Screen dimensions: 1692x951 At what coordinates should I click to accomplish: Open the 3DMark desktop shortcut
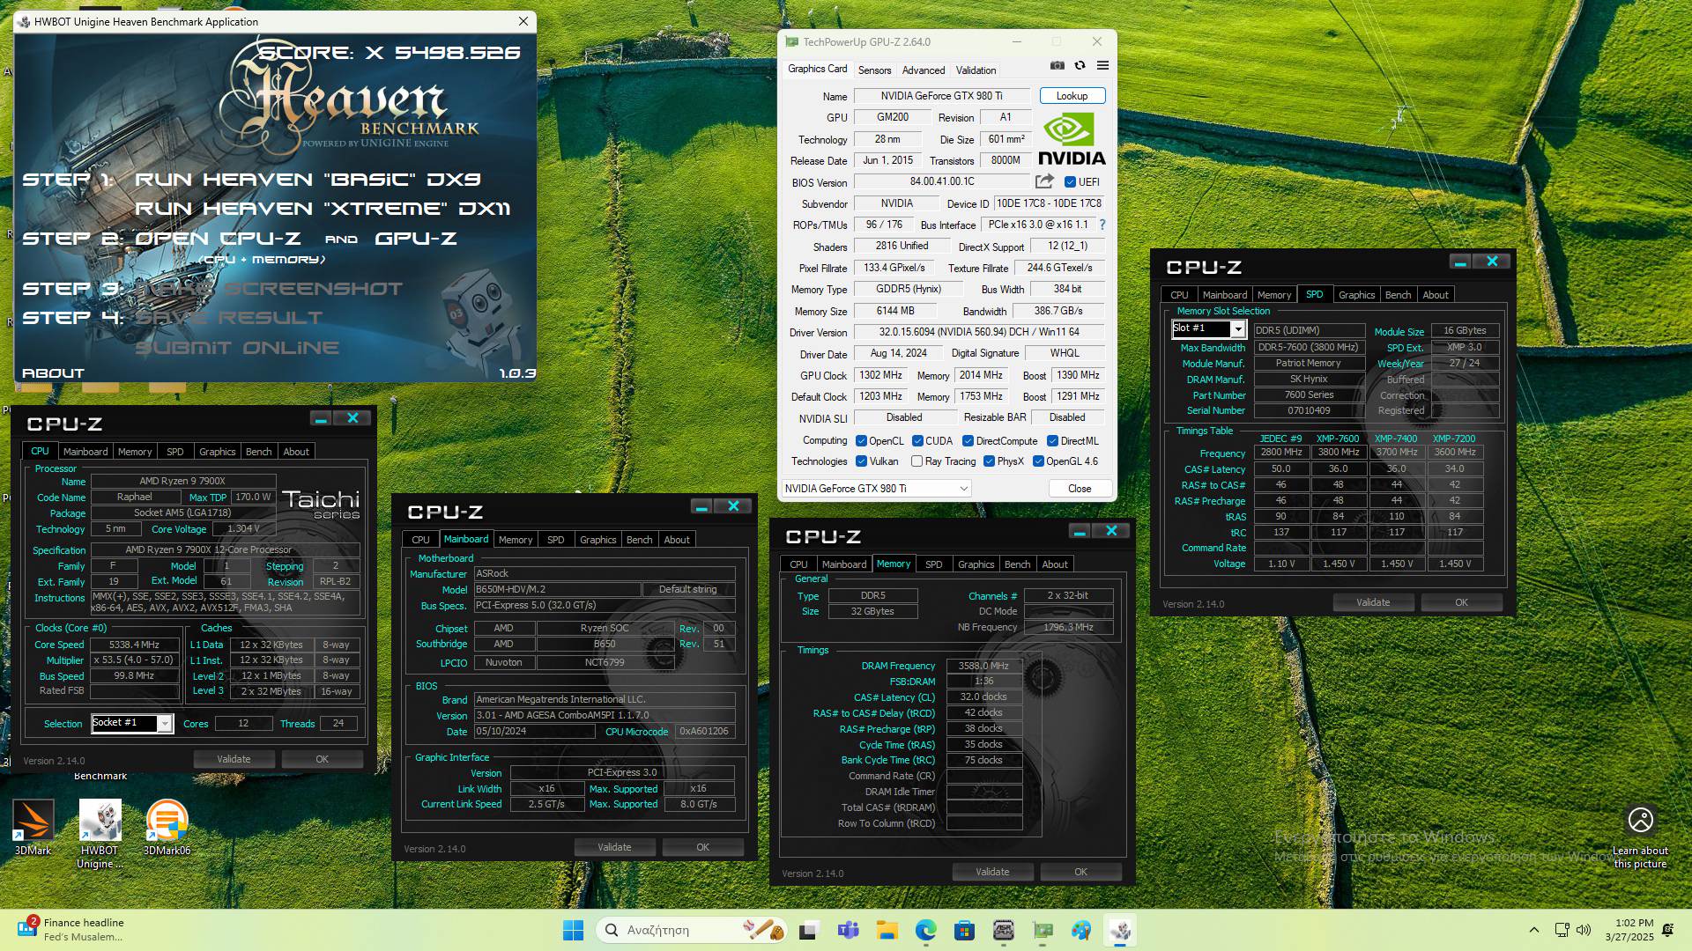click(x=33, y=828)
